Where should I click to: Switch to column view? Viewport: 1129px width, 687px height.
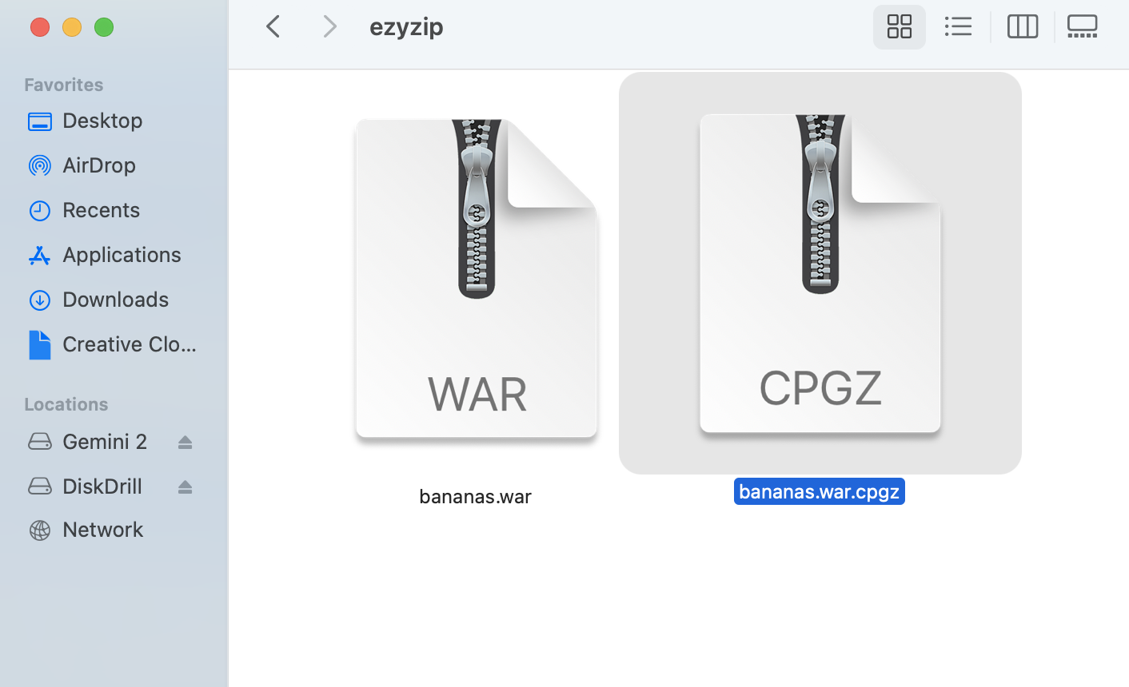coord(1022,26)
